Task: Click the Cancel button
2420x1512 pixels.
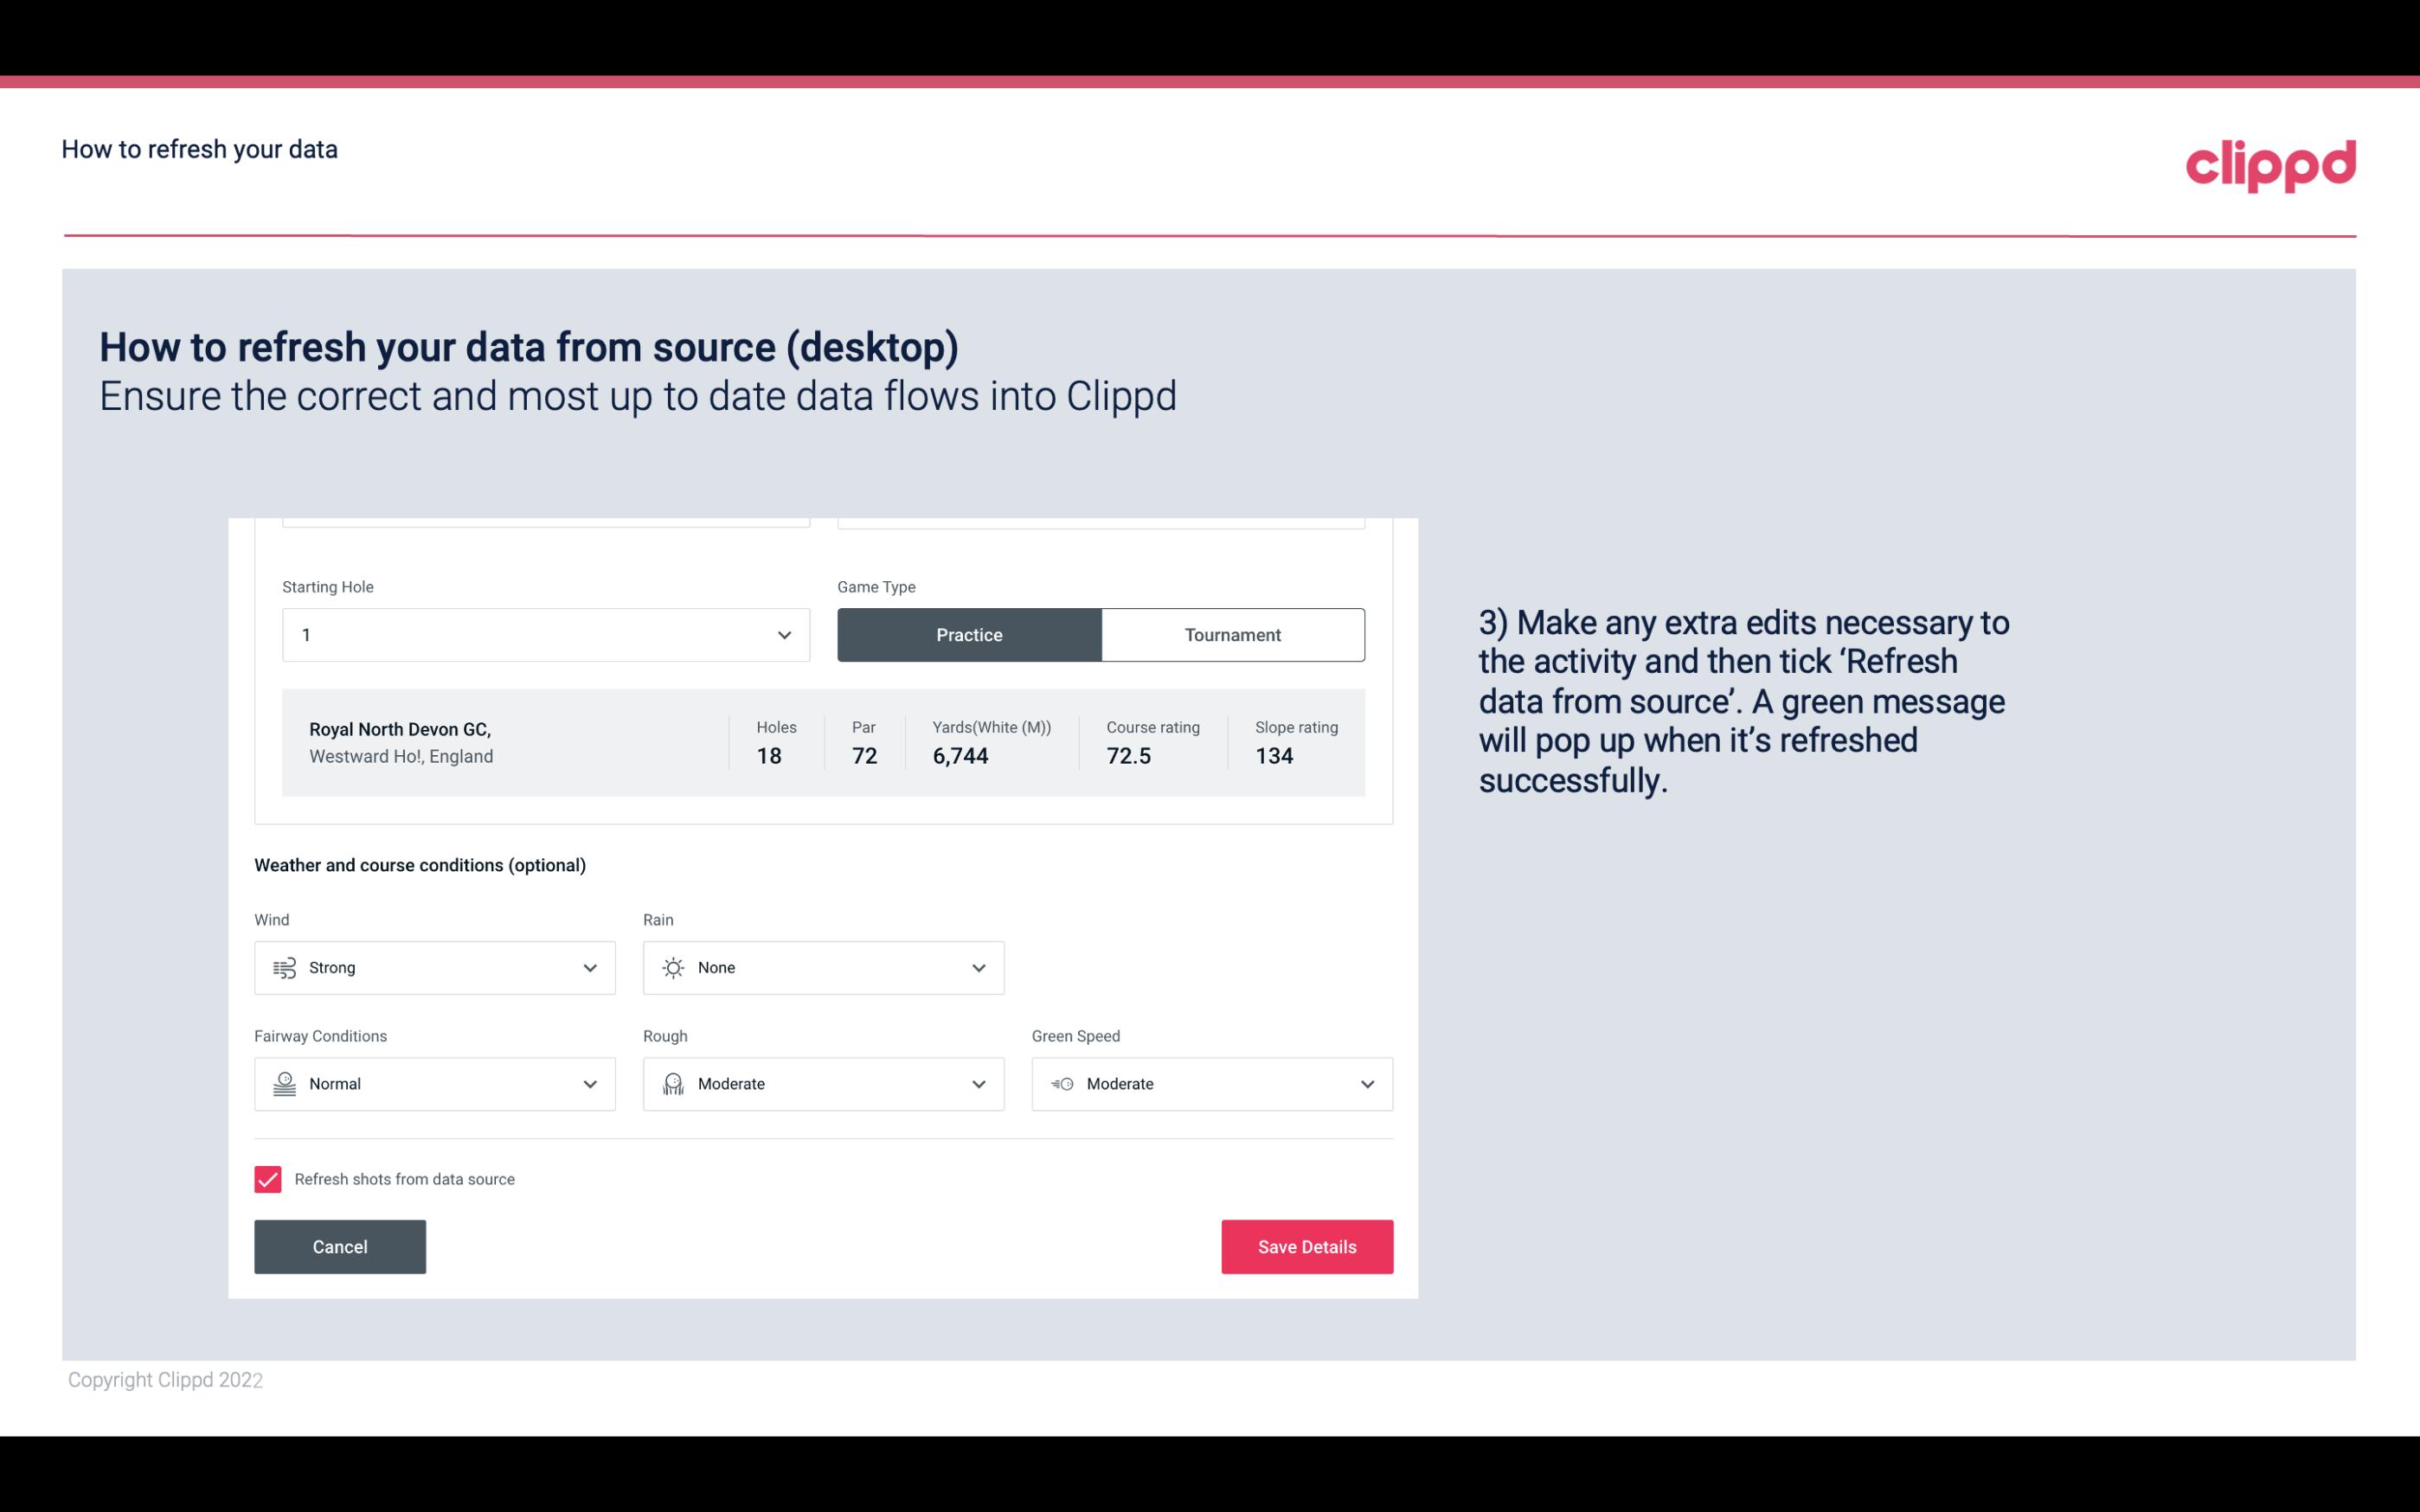Action: pos(340,1246)
